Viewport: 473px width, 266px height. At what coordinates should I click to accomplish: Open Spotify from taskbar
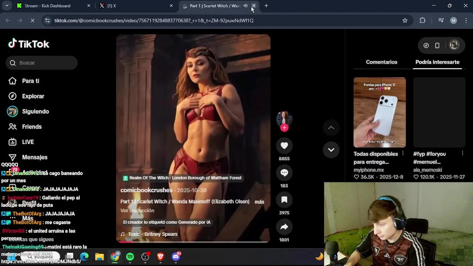pos(130,256)
